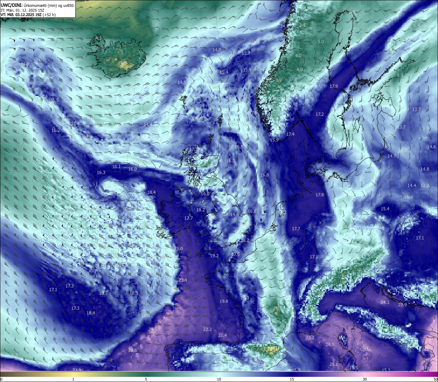Click the map value 16.5
The width and height of the screenshot is (438, 382).
point(239,147)
